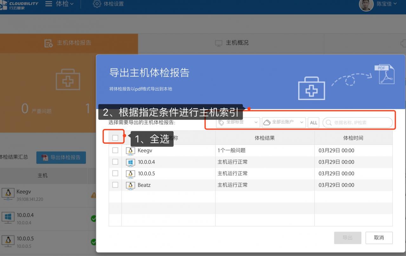Screen dimensions: 406x256
Task: Open the 体检 navigation menu
Action: click(x=65, y=4)
